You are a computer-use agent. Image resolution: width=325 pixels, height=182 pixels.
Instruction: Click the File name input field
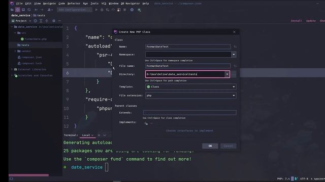[188, 66]
